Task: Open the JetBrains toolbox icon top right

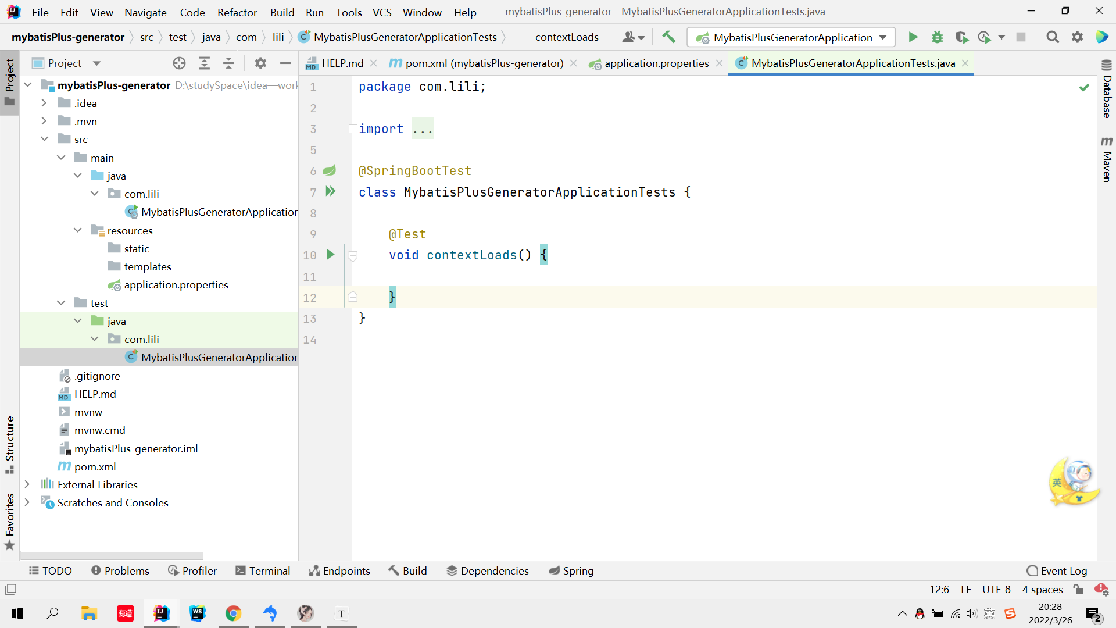Action: click(x=1102, y=37)
